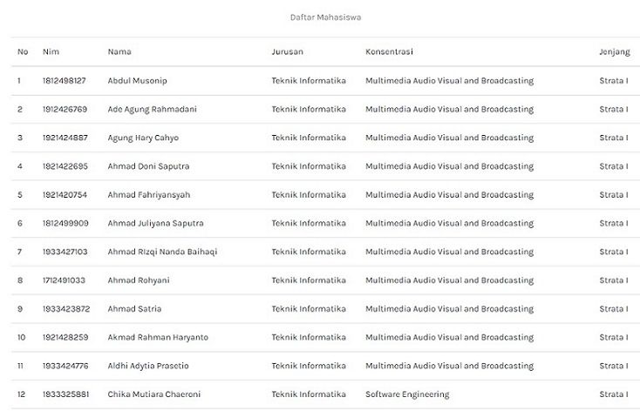Viewport: 640px width, 411px height.
Task: Select the Software Engineering concentration cell
Action: (407, 394)
